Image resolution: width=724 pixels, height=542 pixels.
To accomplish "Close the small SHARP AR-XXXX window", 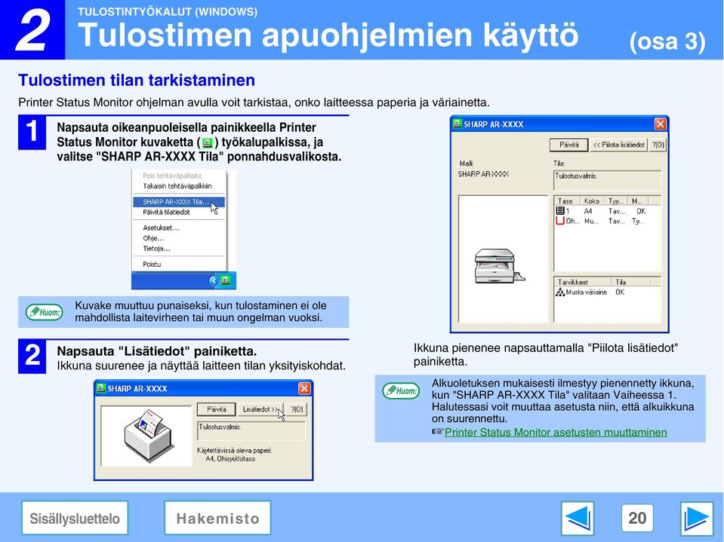I will (x=304, y=388).
